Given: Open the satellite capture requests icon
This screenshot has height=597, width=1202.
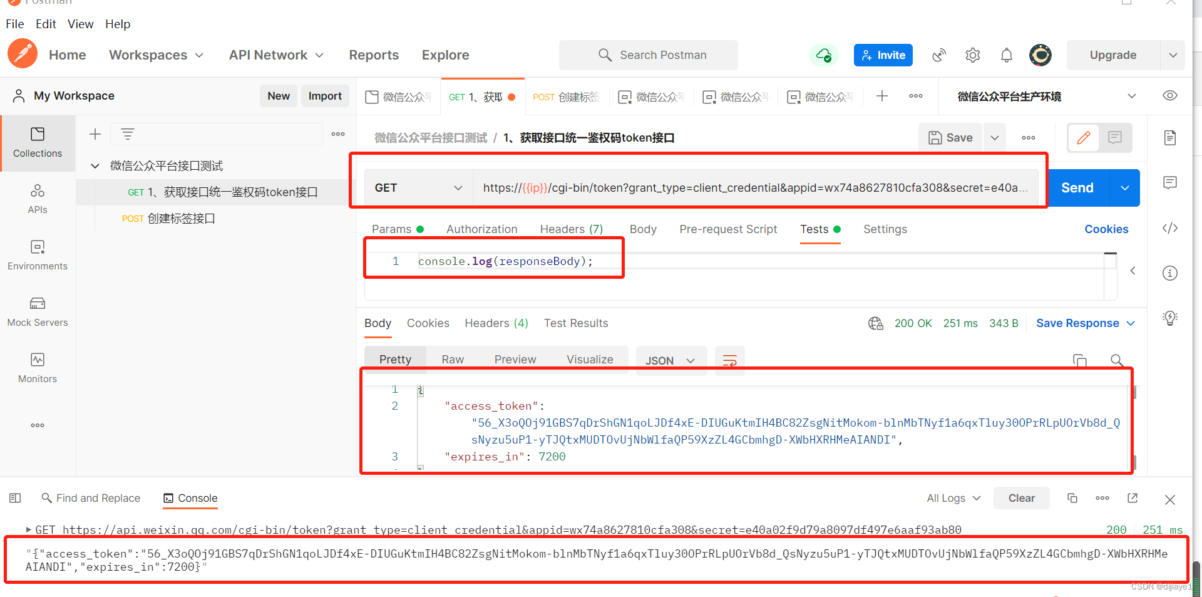Looking at the screenshot, I should point(939,55).
